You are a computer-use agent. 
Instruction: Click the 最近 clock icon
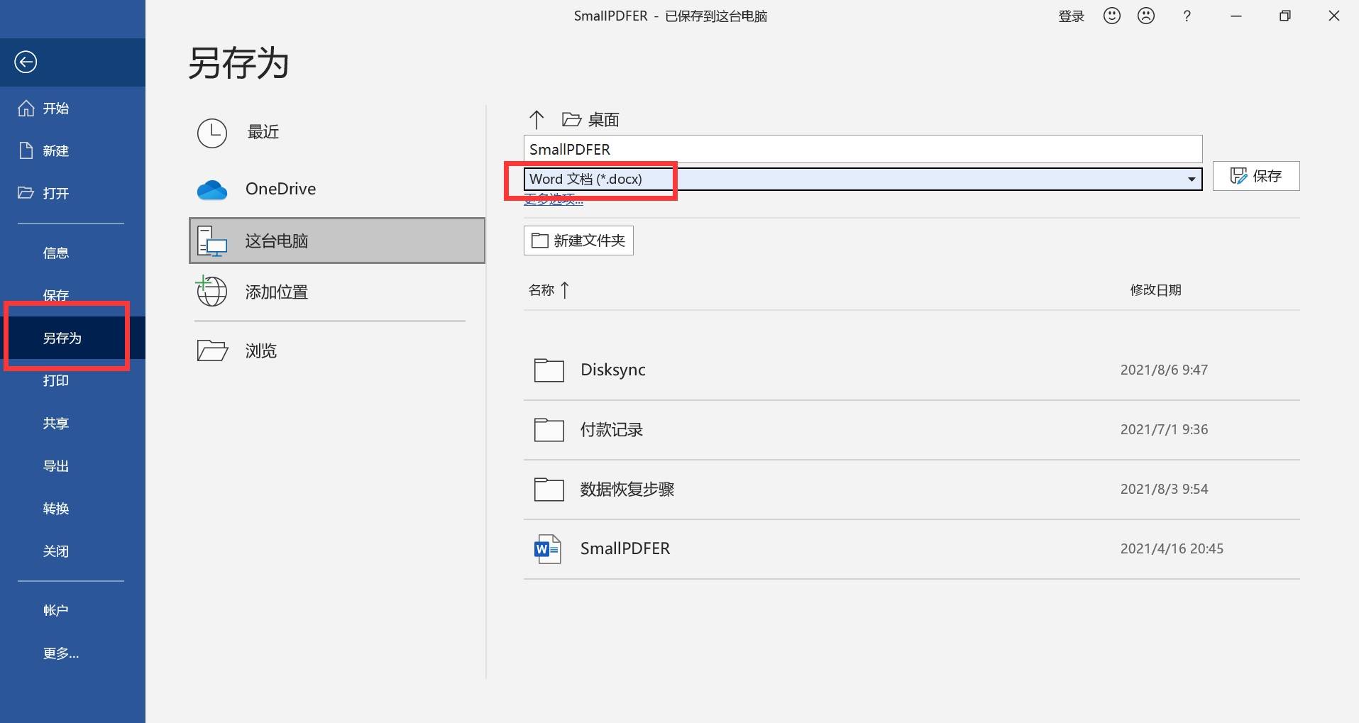[x=211, y=133]
